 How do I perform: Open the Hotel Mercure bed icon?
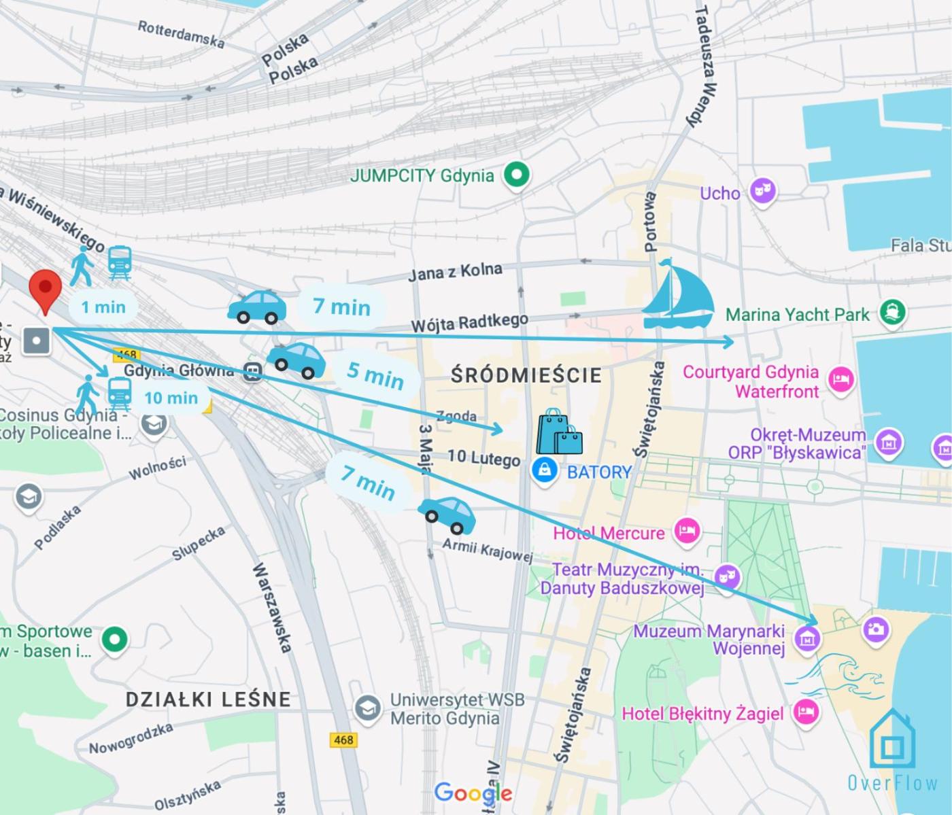pos(687,531)
